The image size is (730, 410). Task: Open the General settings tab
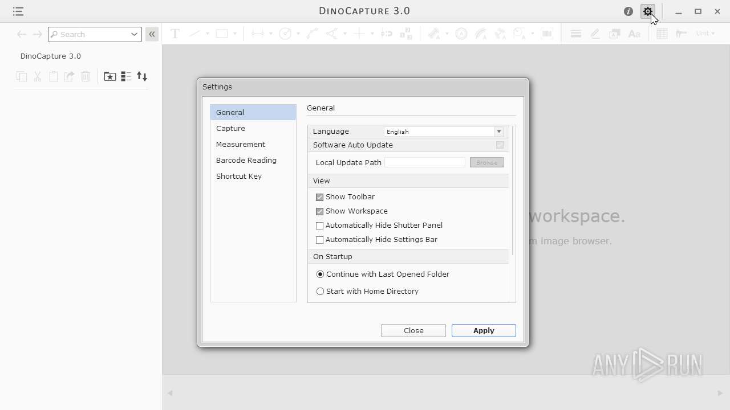point(253,112)
